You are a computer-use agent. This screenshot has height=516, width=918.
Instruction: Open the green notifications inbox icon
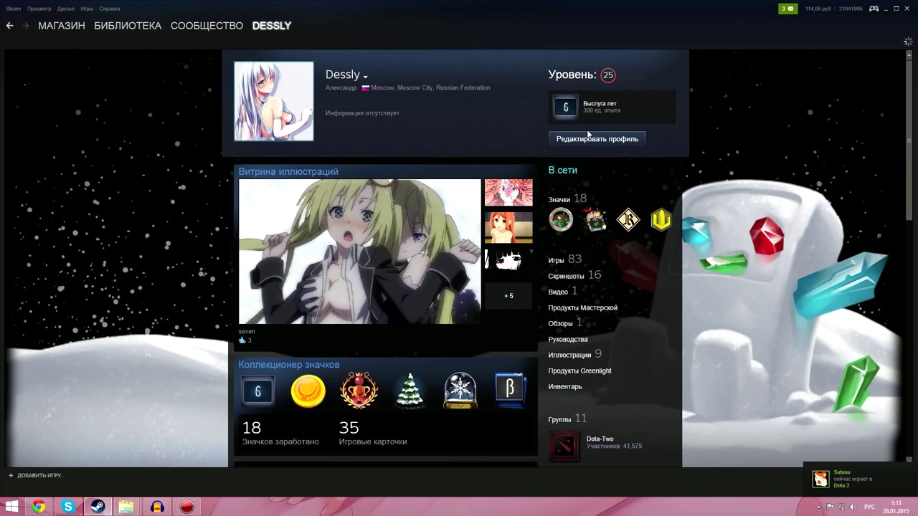click(788, 9)
